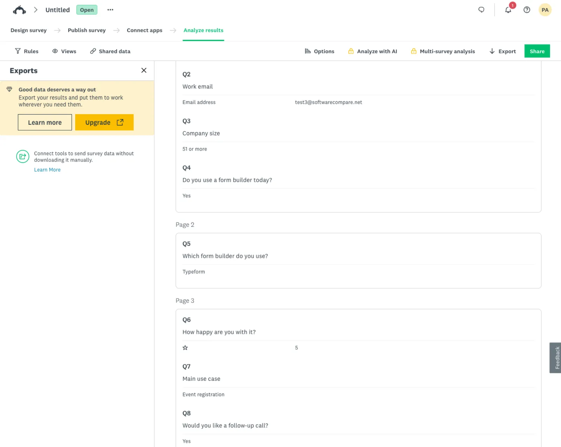Click the Exports panel heading
Image resolution: width=561 pixels, height=447 pixels.
23,70
